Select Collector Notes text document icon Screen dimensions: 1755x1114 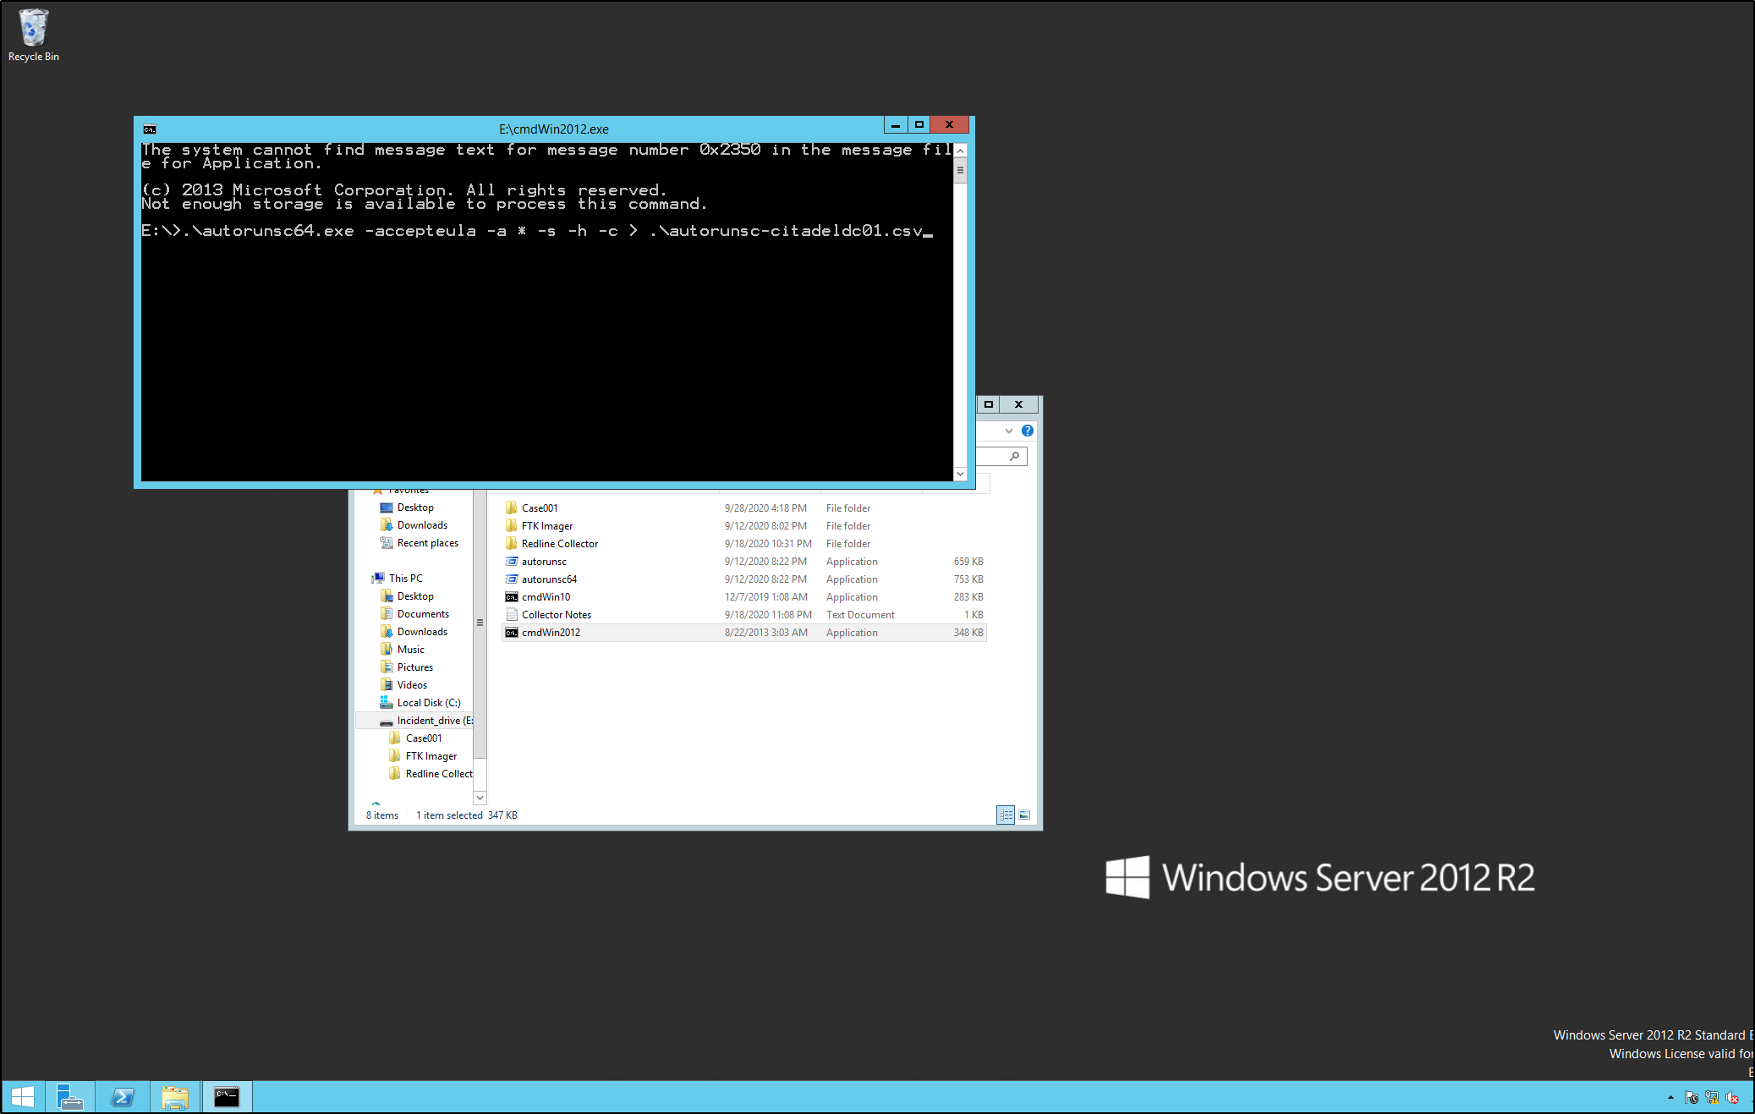(x=511, y=615)
